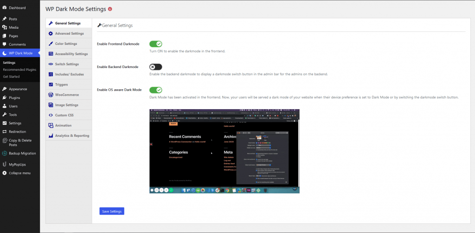
Task: Open the Settings submenu item
Action: point(9,63)
